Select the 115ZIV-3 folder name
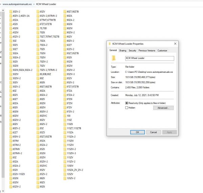Screen dimensions: 203x193 [x=71, y=153]
